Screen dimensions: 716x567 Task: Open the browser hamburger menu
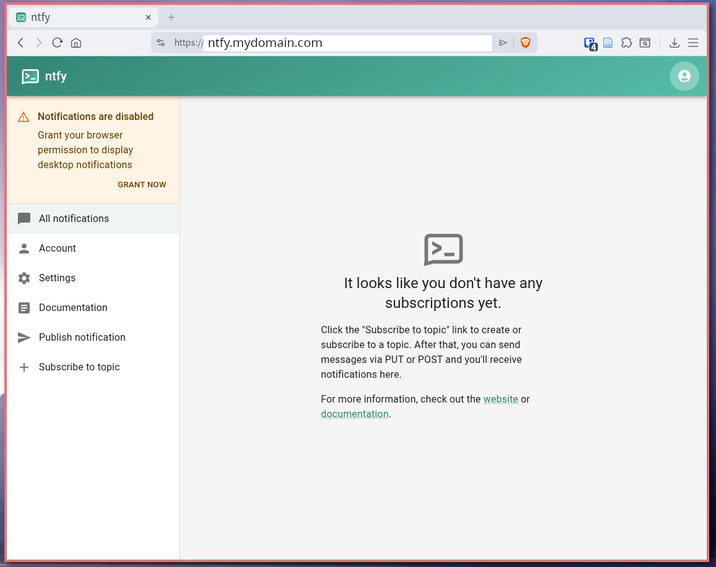pyautogui.click(x=693, y=43)
